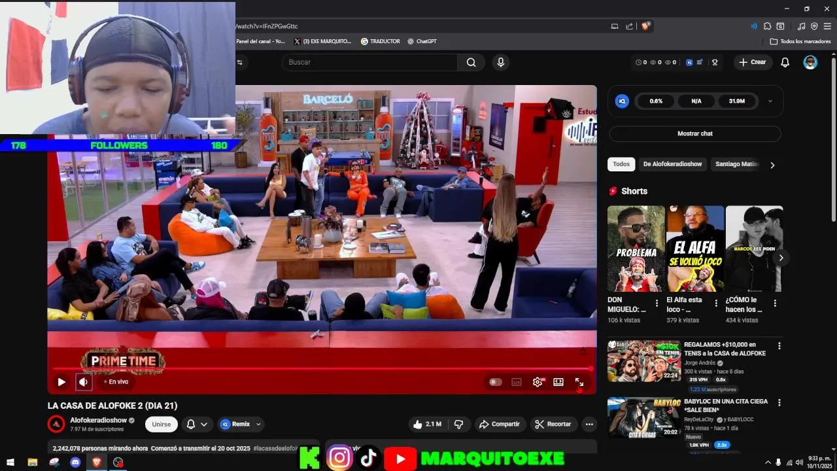Open YouTube notifications bell
837x471 pixels.
tap(785, 62)
